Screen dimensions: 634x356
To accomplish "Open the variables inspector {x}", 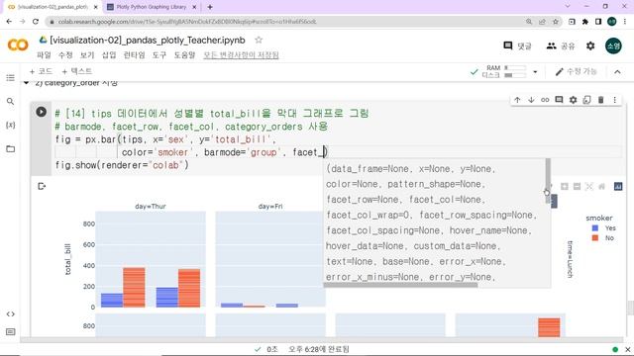I will tap(11, 126).
